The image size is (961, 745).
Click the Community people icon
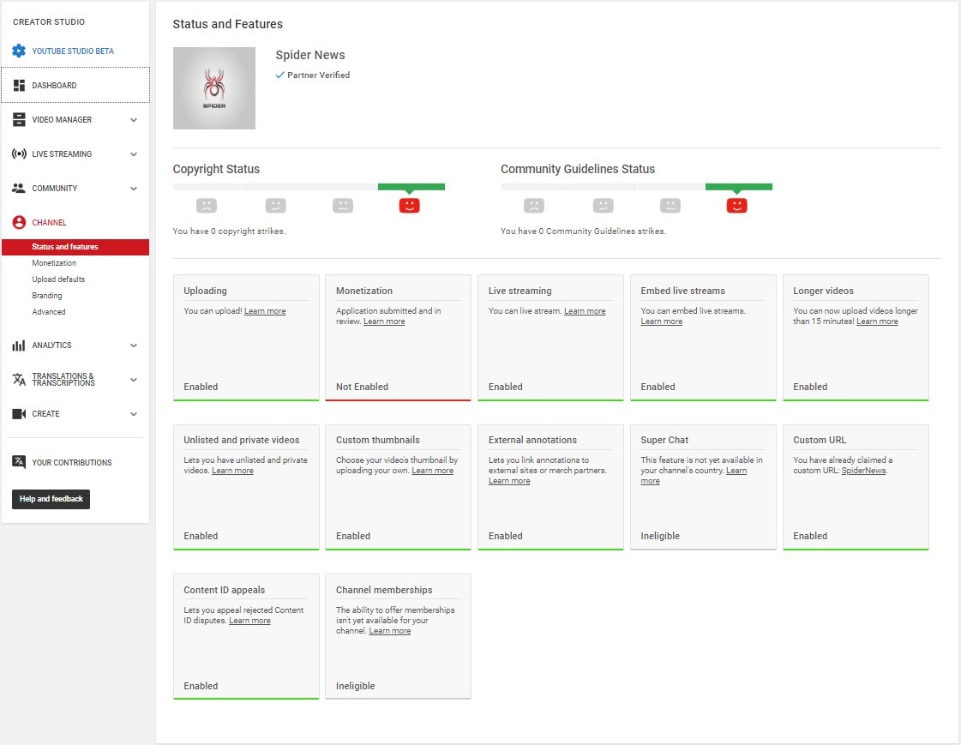tap(19, 188)
